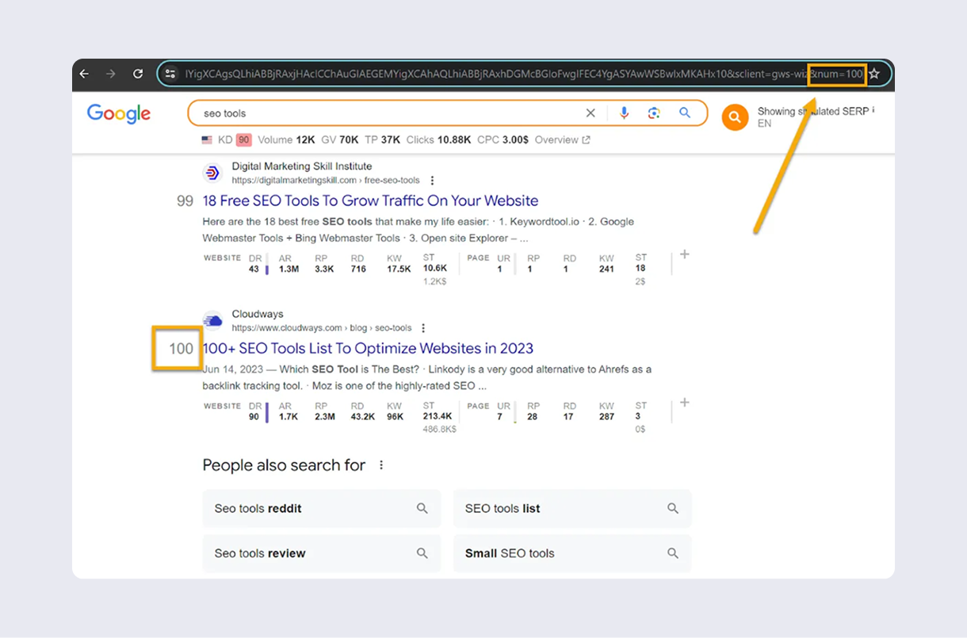The height and width of the screenshot is (638, 967).
Task: Start voice search with microphone icon
Action: (x=624, y=113)
